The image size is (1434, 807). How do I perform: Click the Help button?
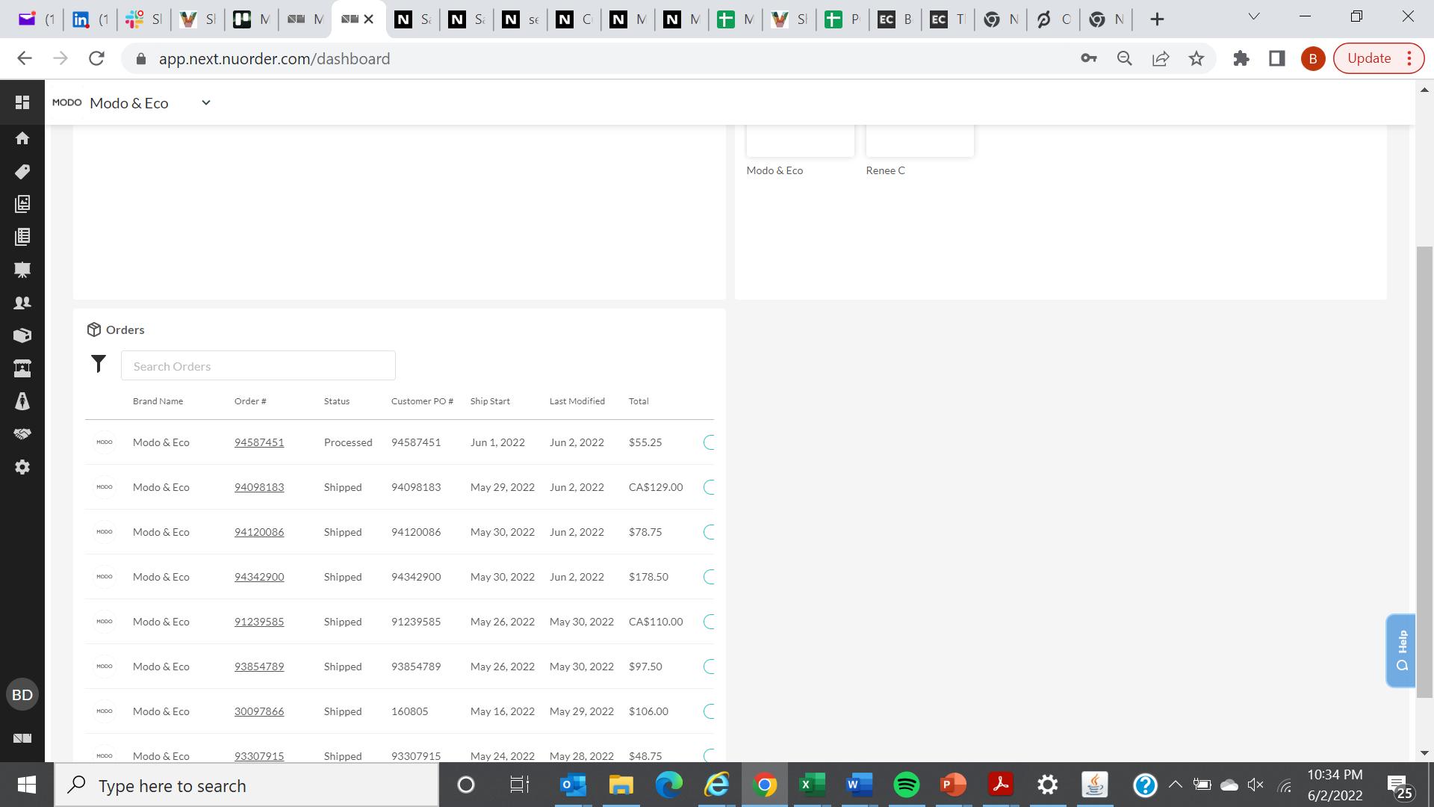pos(1401,650)
